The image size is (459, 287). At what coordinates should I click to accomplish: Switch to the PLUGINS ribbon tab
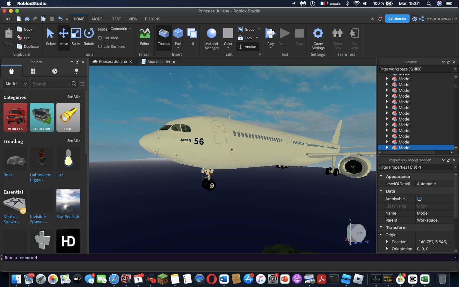click(x=153, y=19)
